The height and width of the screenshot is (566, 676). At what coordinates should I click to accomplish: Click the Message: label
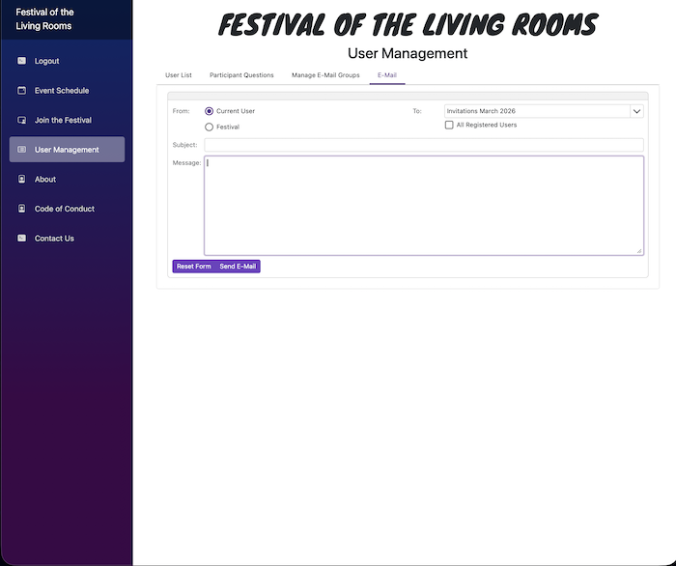(186, 163)
